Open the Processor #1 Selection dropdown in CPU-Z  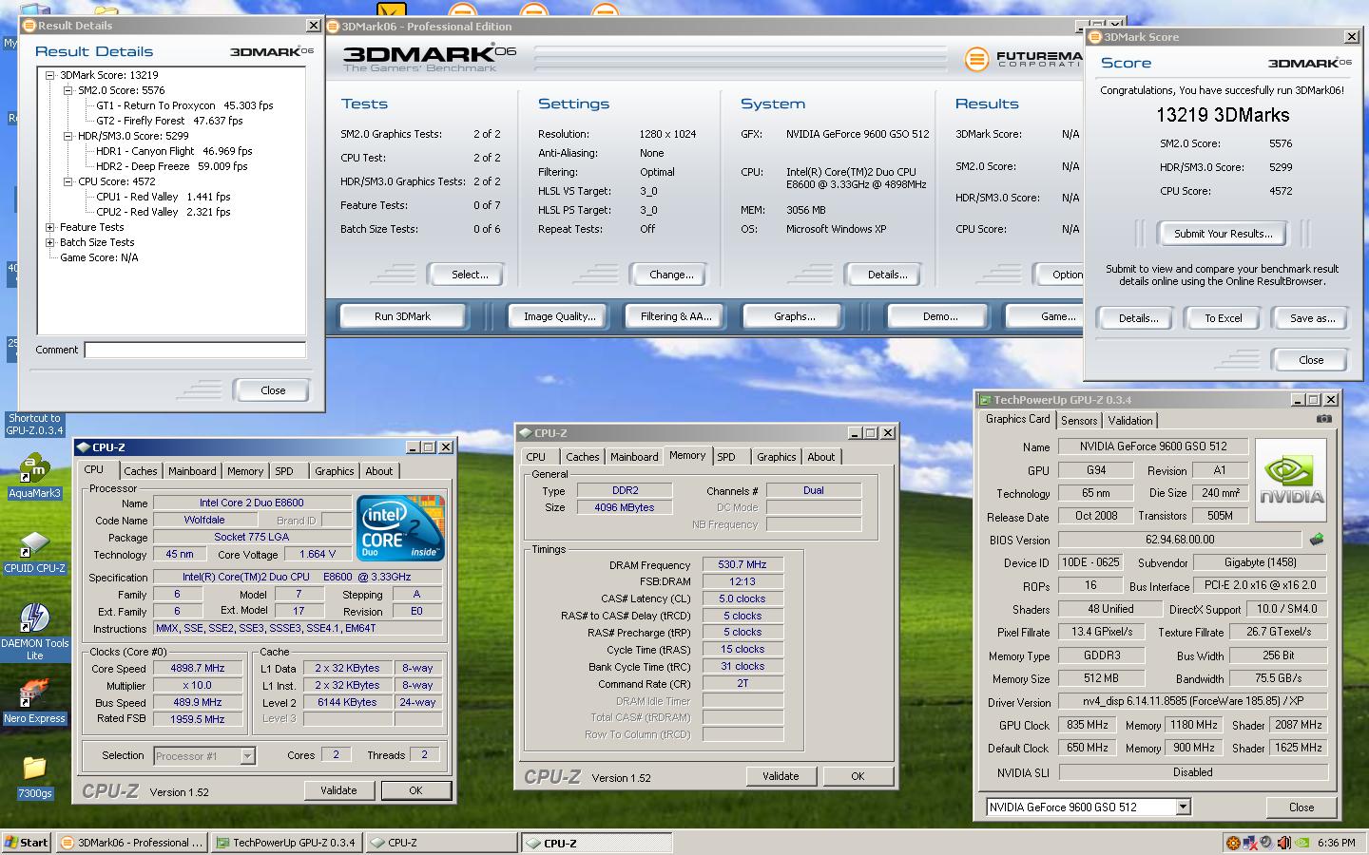pos(247,756)
